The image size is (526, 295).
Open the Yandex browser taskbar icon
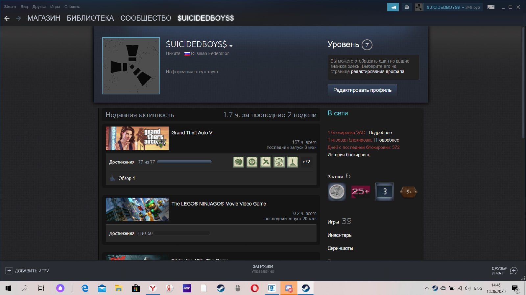tap(153, 288)
